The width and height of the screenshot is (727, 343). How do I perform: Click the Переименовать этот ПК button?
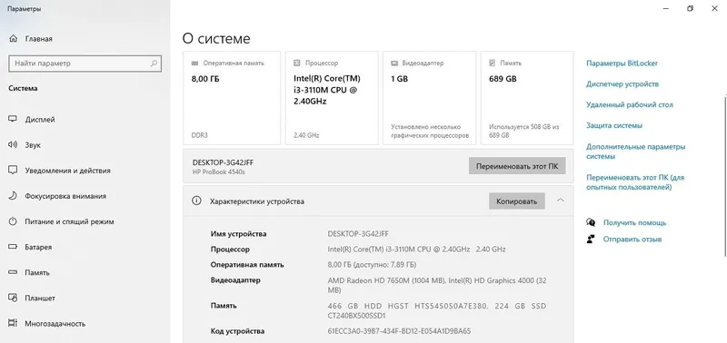point(517,166)
